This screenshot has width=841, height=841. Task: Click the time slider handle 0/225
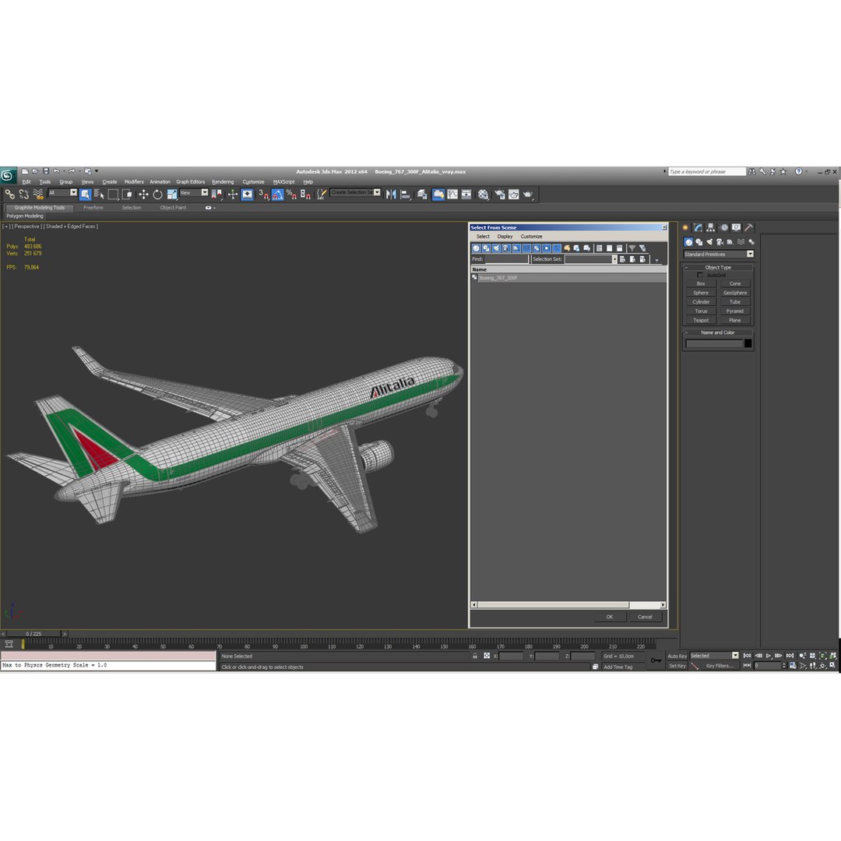(33, 634)
